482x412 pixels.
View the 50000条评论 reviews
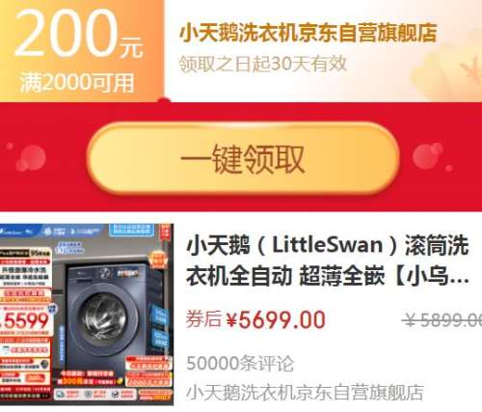(x=240, y=363)
